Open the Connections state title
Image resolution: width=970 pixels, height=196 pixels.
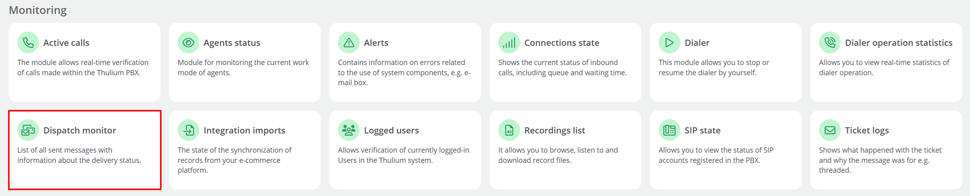(562, 43)
